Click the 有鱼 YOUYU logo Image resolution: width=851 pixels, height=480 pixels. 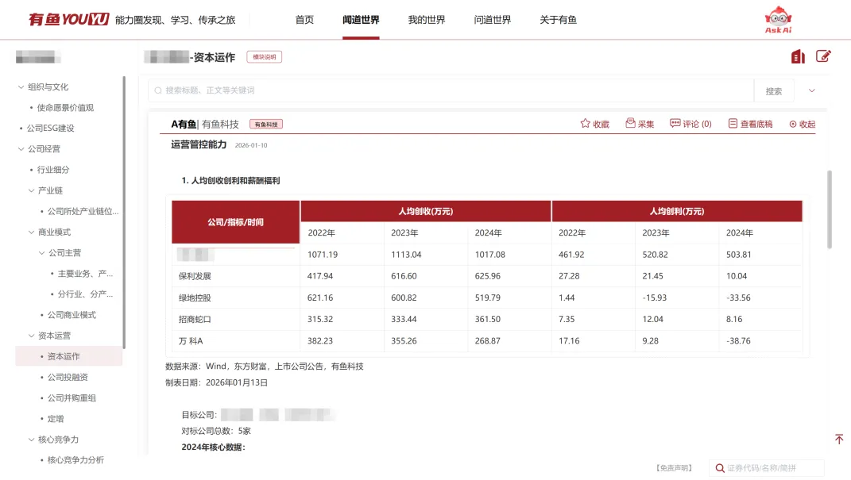(x=68, y=20)
